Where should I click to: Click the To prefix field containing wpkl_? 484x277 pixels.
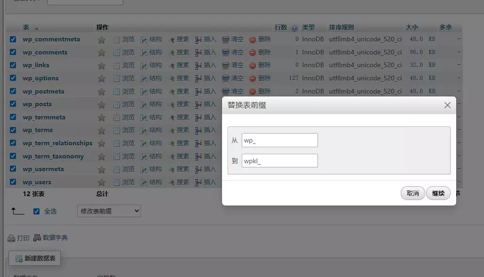coord(280,161)
